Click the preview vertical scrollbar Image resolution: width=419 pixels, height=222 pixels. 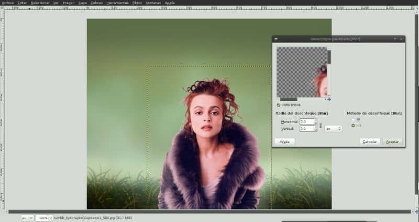329,56
